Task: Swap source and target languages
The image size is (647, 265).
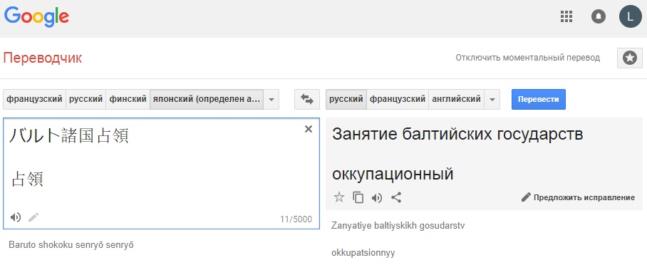Action: (x=307, y=100)
